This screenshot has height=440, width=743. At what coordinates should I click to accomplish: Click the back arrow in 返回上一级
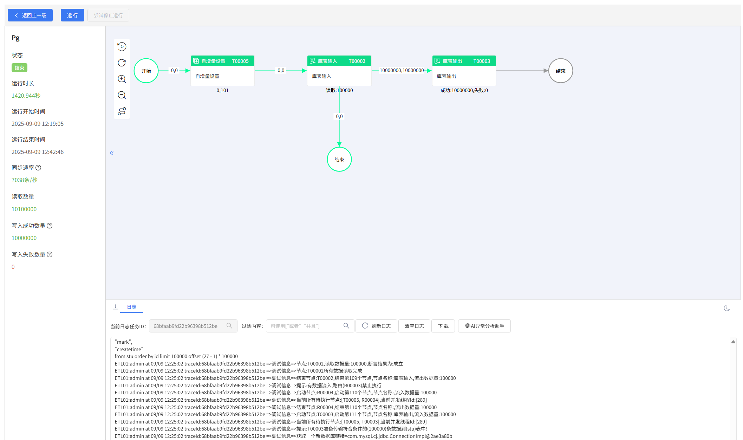click(x=17, y=15)
